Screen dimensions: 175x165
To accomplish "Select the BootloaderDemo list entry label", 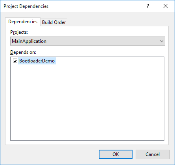I will pyautogui.click(x=37, y=61).
